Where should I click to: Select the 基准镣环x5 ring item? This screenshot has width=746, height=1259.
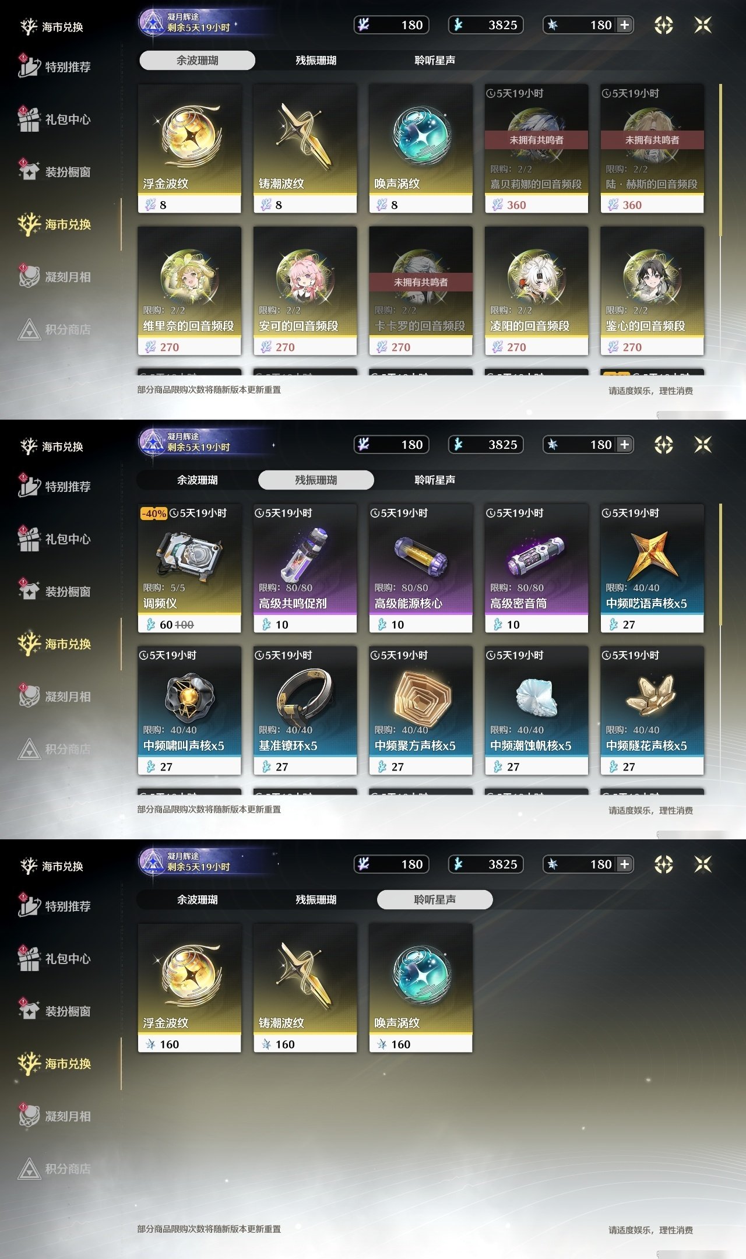click(305, 711)
